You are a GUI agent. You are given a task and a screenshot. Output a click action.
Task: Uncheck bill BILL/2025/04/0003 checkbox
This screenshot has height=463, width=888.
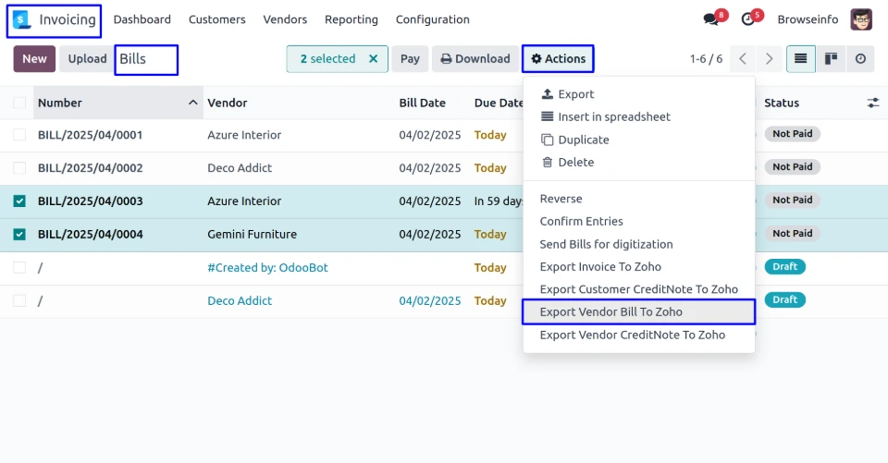(x=19, y=201)
